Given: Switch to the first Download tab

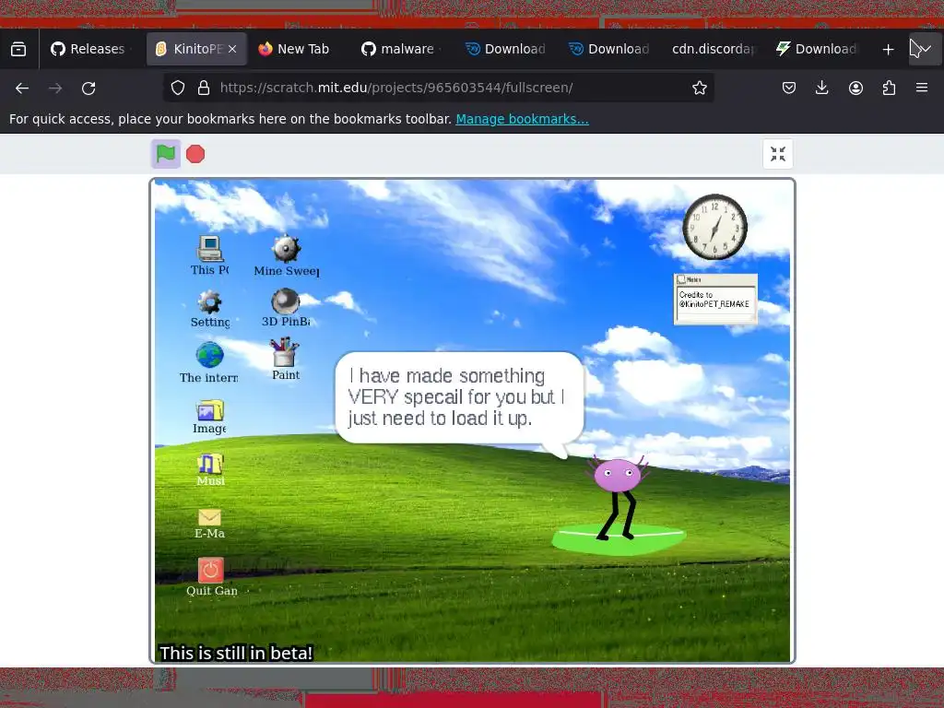Looking at the screenshot, I should (x=506, y=49).
